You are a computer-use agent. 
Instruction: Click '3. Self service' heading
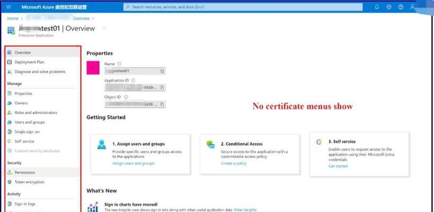pyautogui.click(x=342, y=142)
